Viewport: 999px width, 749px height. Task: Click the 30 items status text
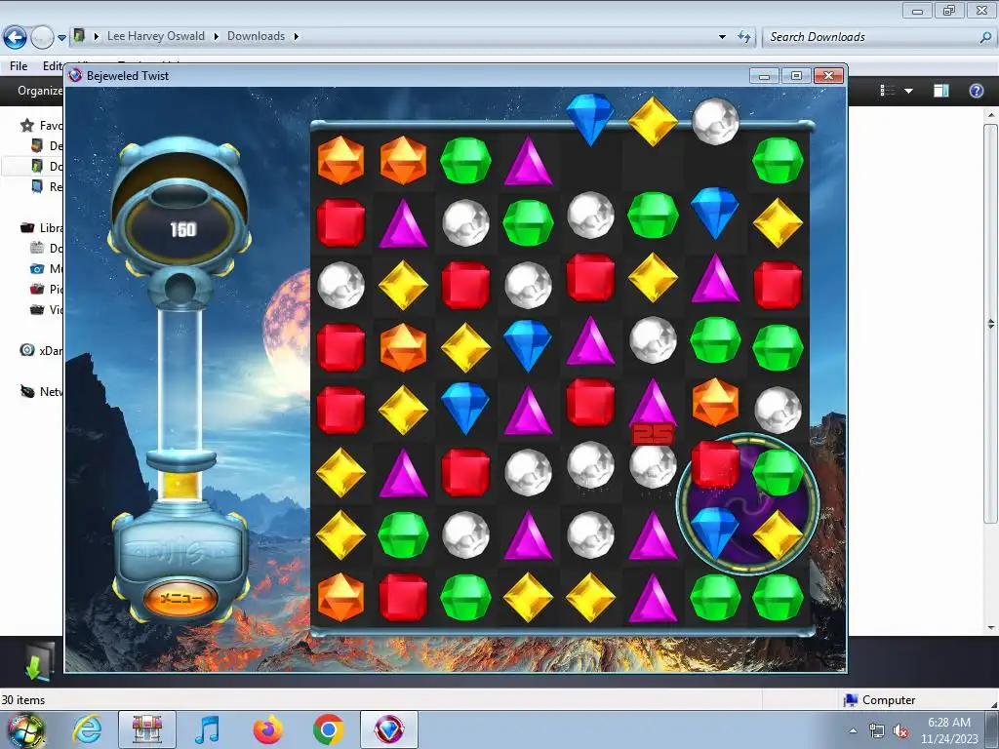(23, 700)
